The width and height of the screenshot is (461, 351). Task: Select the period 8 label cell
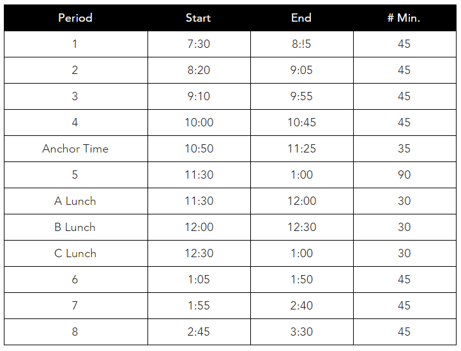click(75, 332)
